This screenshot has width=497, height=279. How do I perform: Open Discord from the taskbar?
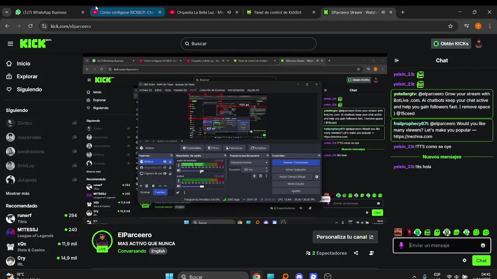[299, 277]
